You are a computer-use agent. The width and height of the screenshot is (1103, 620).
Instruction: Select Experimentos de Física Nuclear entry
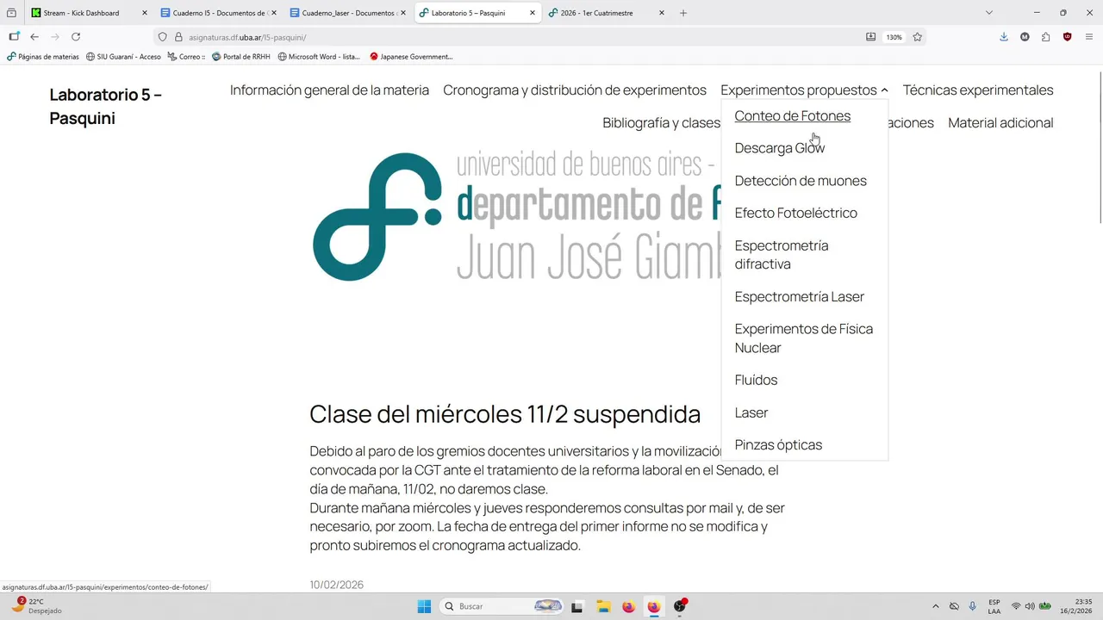tap(804, 338)
